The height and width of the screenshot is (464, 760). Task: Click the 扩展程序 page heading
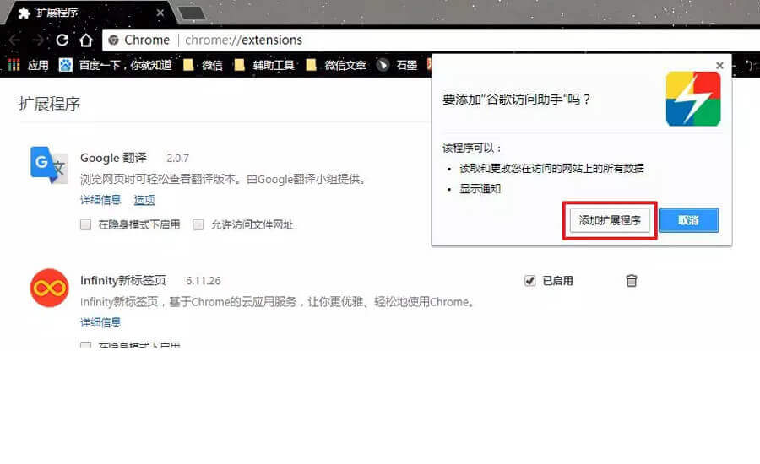click(50, 104)
